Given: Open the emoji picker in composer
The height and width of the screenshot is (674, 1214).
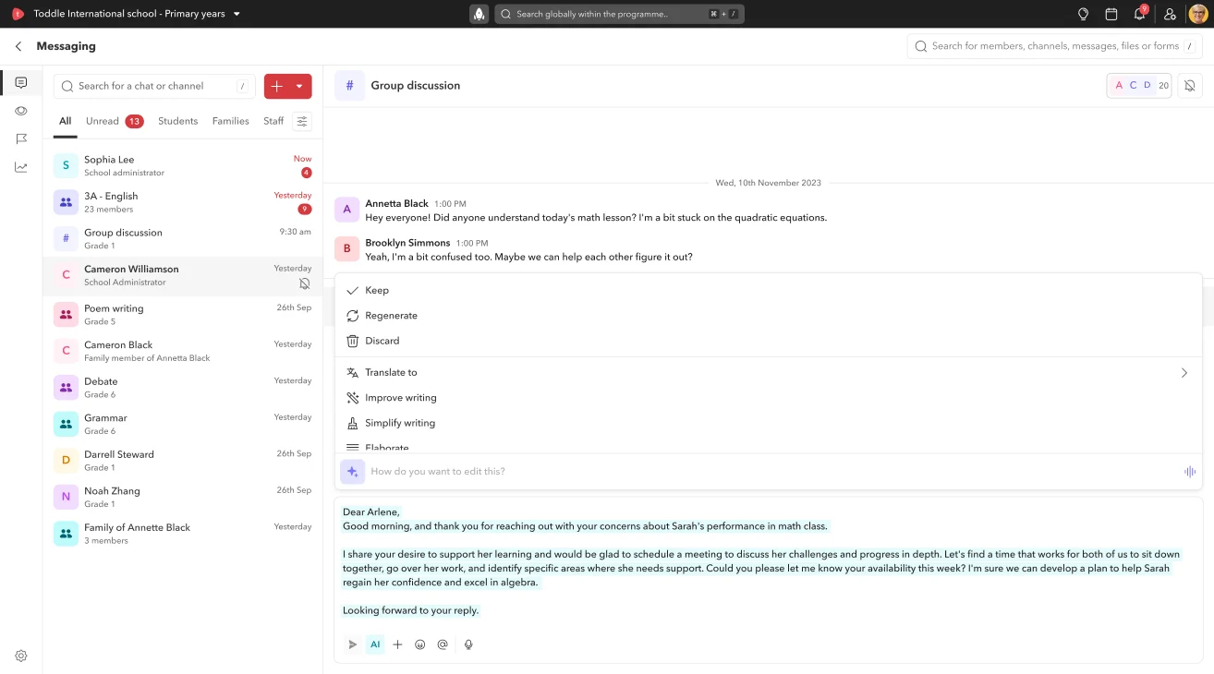Looking at the screenshot, I should point(420,644).
